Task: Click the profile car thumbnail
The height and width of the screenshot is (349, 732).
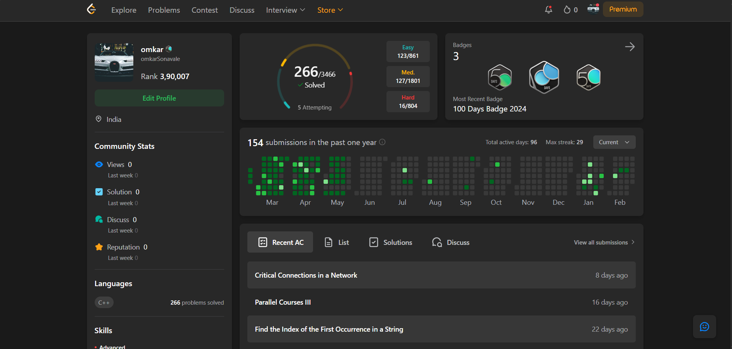Action: click(114, 62)
